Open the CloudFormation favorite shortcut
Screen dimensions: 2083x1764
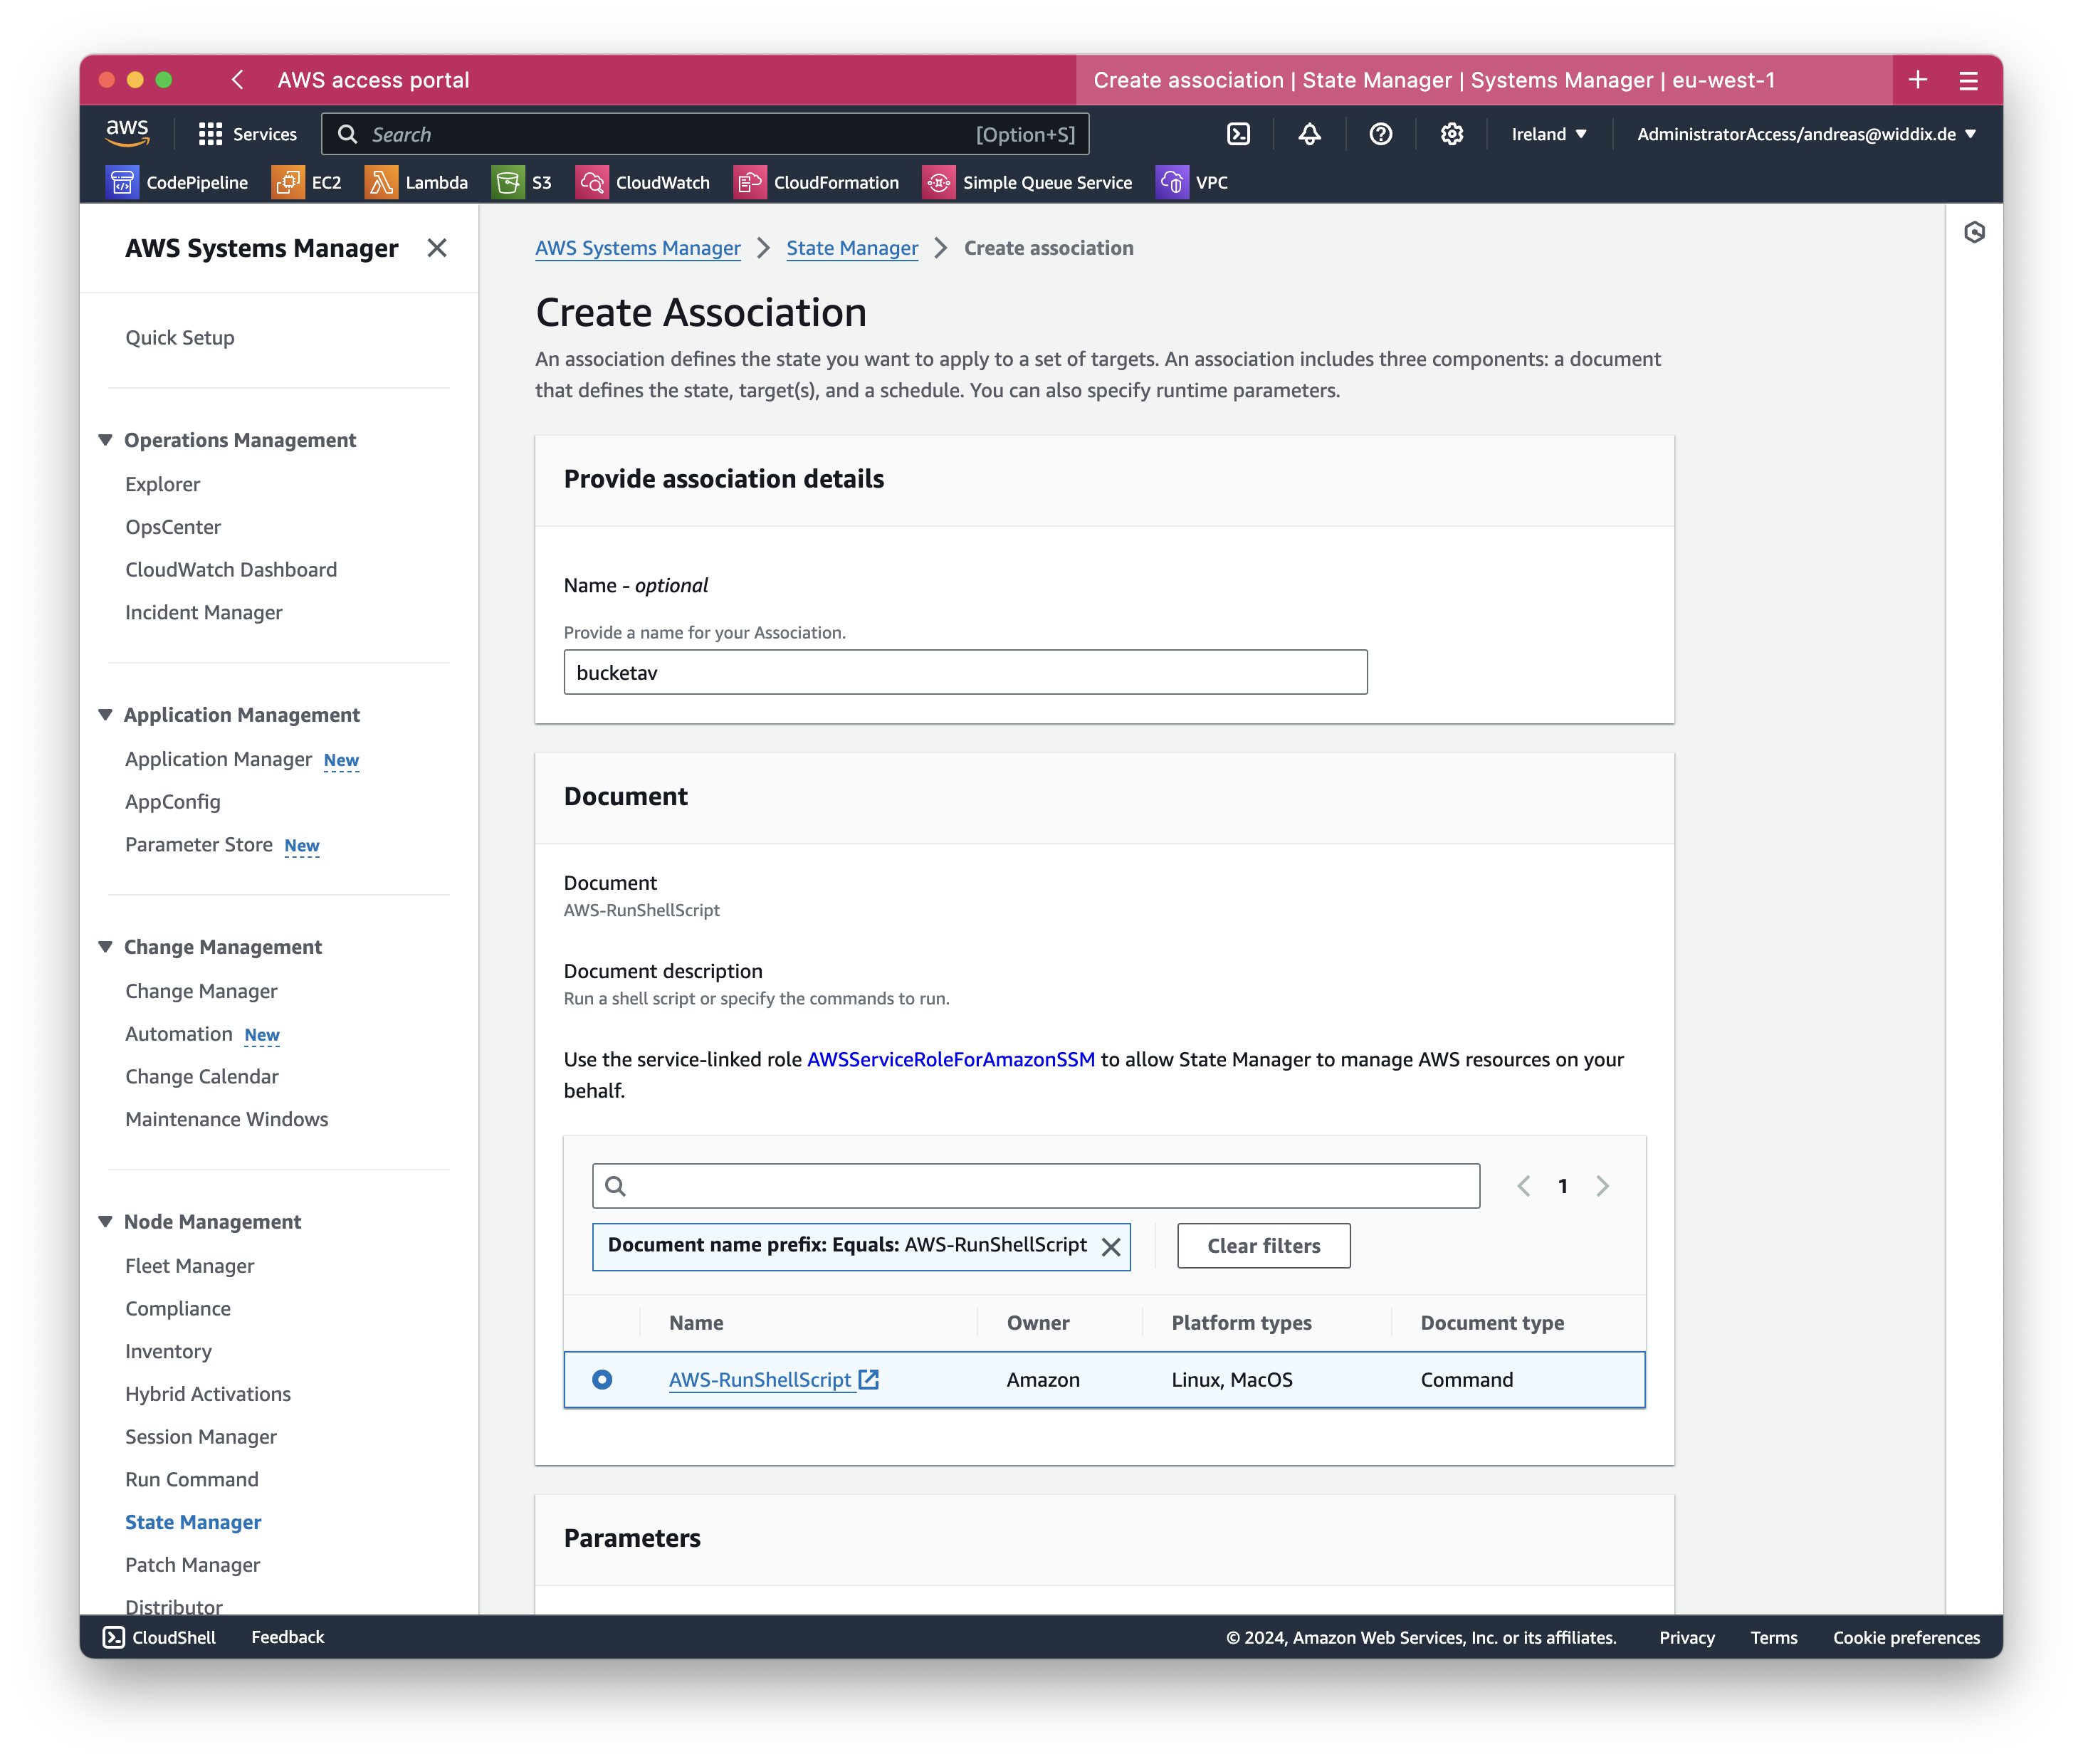click(816, 182)
